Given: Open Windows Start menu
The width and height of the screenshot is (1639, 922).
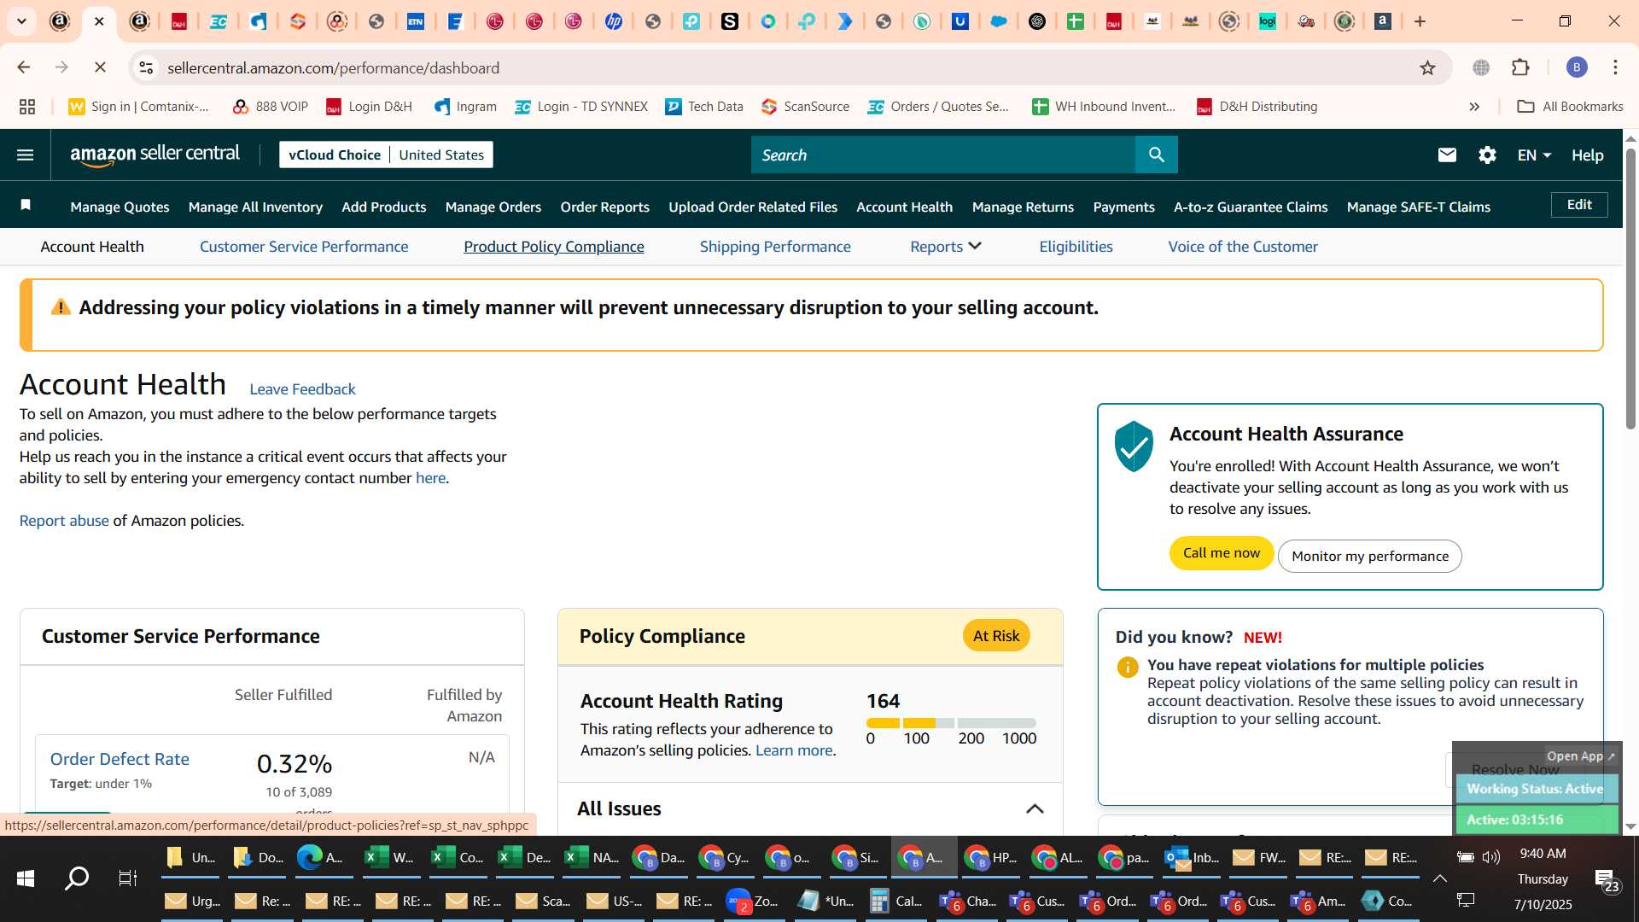Looking at the screenshot, I should point(26,878).
